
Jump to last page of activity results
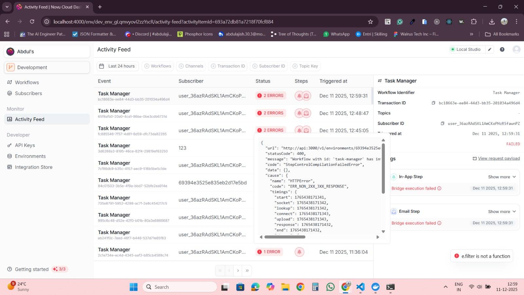(x=247, y=270)
